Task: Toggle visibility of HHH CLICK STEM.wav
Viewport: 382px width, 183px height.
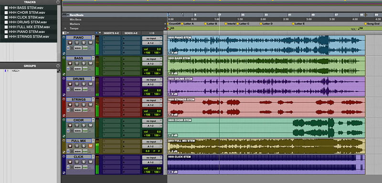Action: [x=6, y=18]
